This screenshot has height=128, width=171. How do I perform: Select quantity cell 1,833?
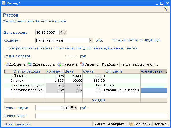(x=55, y=81)
